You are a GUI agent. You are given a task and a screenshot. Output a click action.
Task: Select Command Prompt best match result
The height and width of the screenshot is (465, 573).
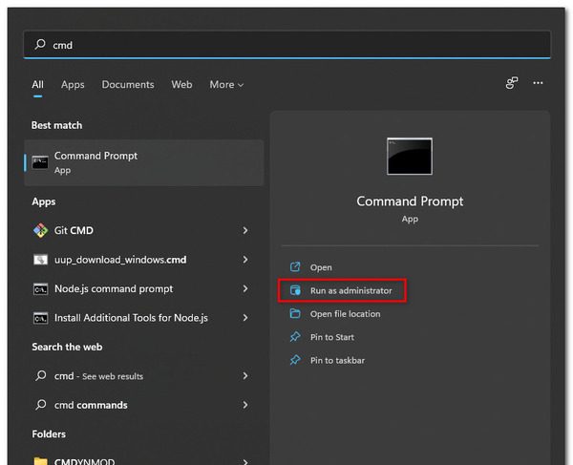(x=143, y=163)
